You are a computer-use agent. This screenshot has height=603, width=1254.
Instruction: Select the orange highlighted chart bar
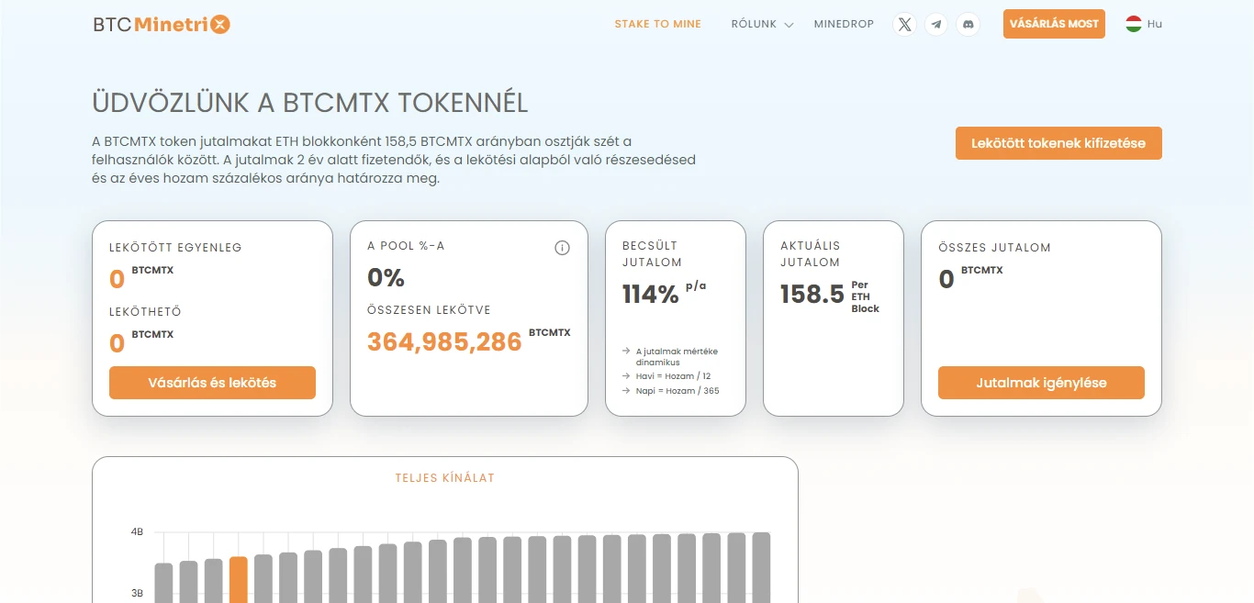(238, 579)
